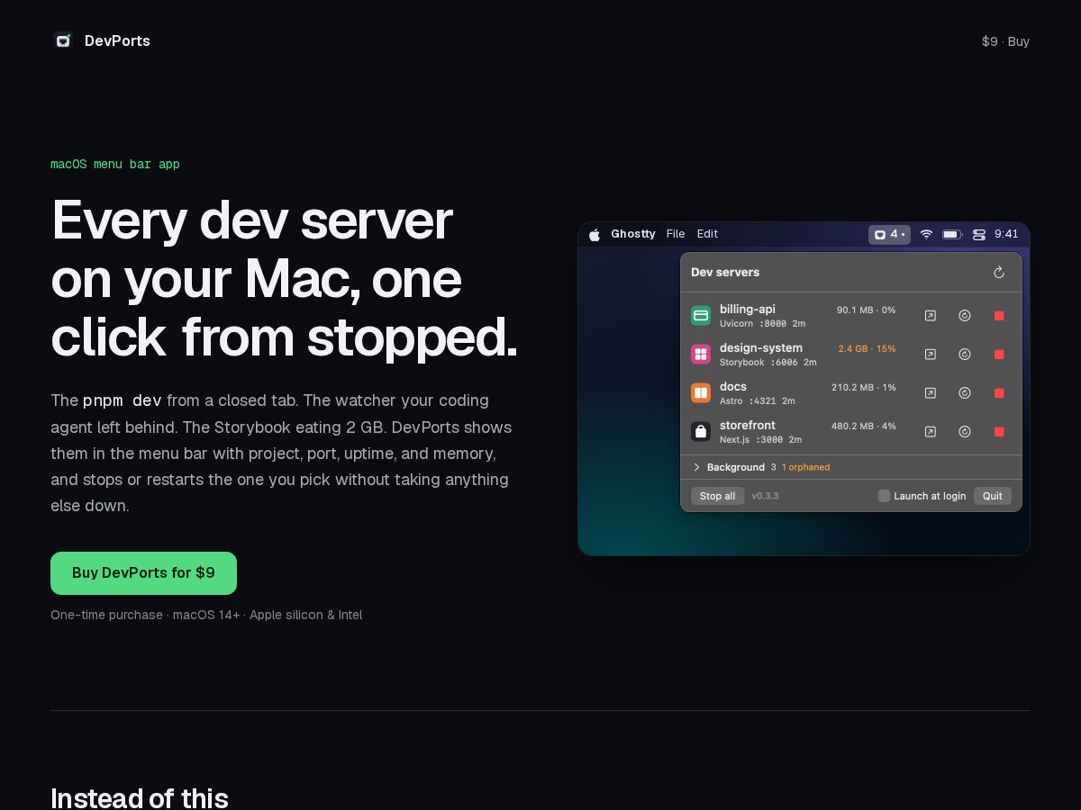The image size is (1081, 810).
Task: Click the 90.1 MB · 0% usage value
Action: click(x=867, y=310)
